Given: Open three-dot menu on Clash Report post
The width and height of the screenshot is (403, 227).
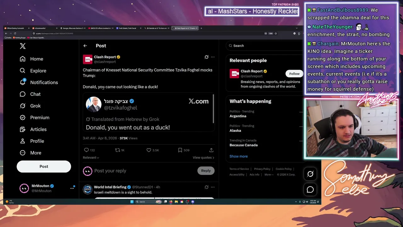Looking at the screenshot, I should [213, 57].
